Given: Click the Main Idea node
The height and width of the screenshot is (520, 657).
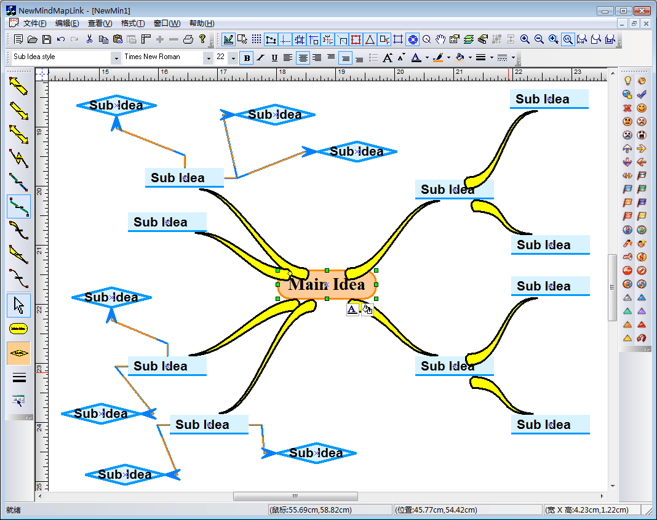Looking at the screenshot, I should (x=327, y=284).
